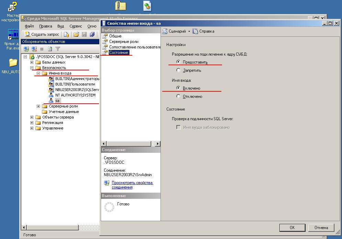Select the Предоставить radio button

click(x=178, y=62)
